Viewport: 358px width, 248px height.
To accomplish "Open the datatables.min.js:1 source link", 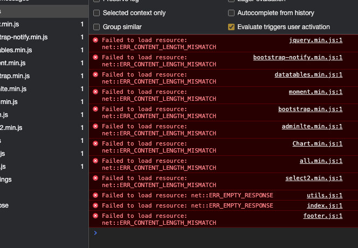I will click(308, 75).
